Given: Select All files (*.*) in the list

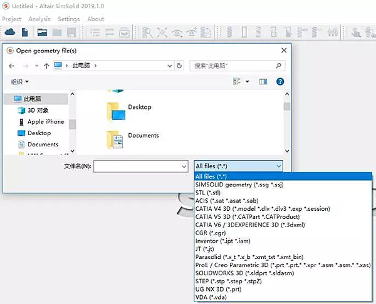Looking at the screenshot, I should (x=283, y=176).
